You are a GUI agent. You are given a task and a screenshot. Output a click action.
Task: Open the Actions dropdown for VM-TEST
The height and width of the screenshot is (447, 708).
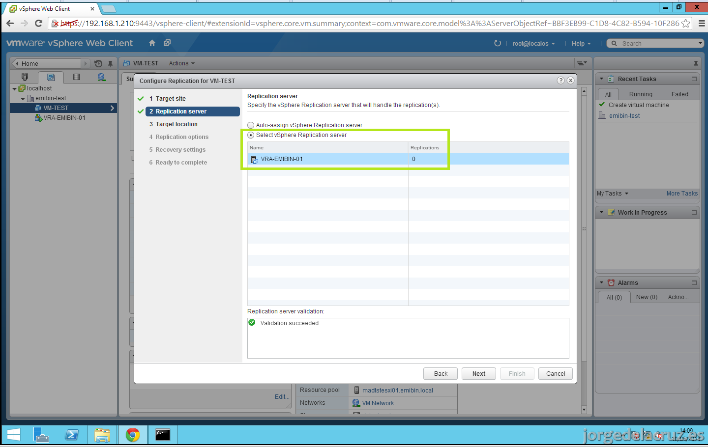182,63
